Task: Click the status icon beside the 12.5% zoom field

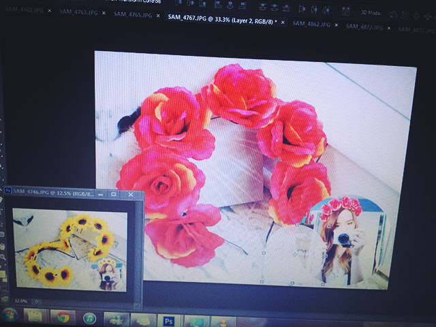Action: click(36, 302)
